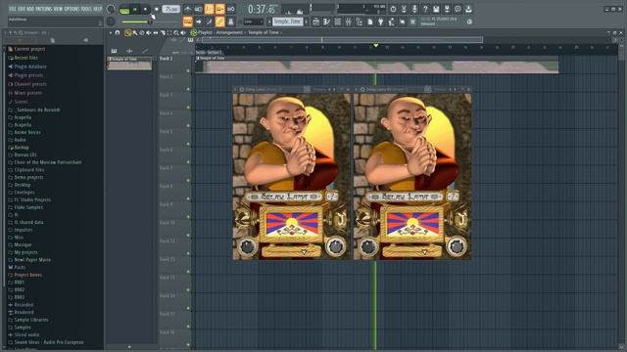Open the plugin picker plug icon
This screenshot has height=352, width=627.
pos(381,22)
